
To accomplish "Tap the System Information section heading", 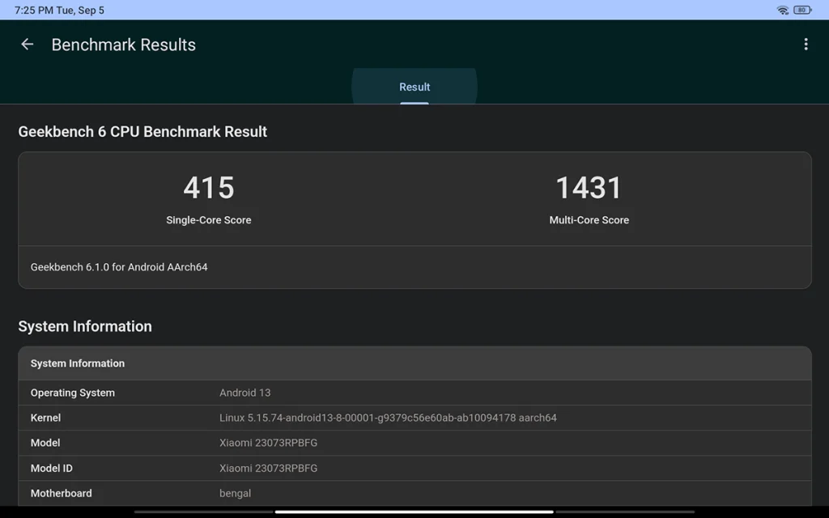I will [x=85, y=326].
